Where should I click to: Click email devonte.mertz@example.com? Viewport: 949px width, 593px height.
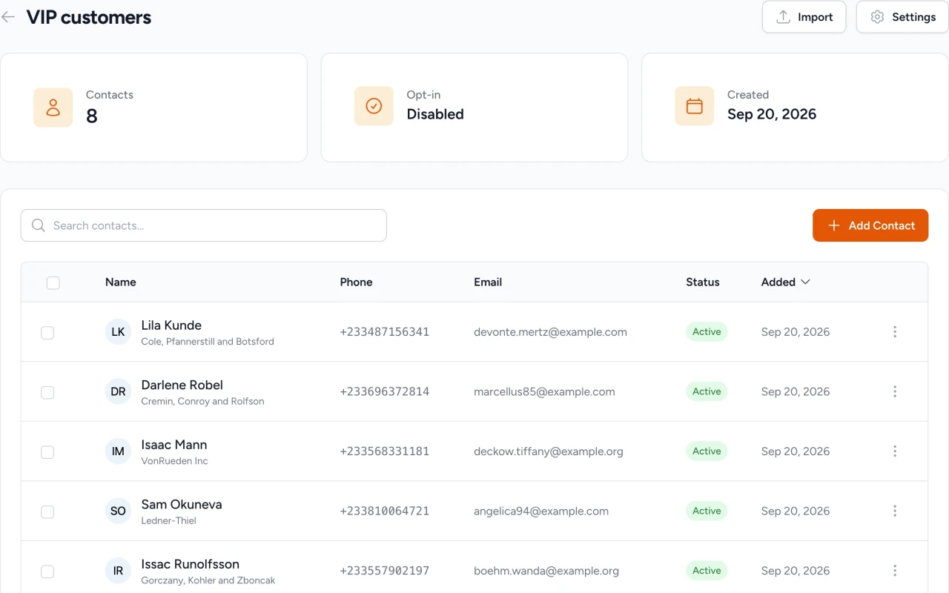(550, 332)
